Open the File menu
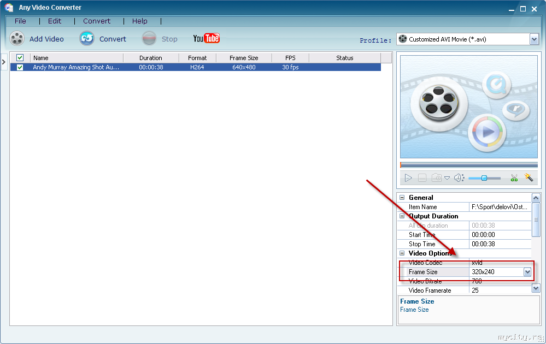 click(x=20, y=21)
